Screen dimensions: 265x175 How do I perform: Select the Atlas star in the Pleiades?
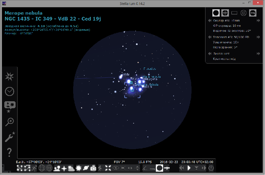click(x=120, y=77)
